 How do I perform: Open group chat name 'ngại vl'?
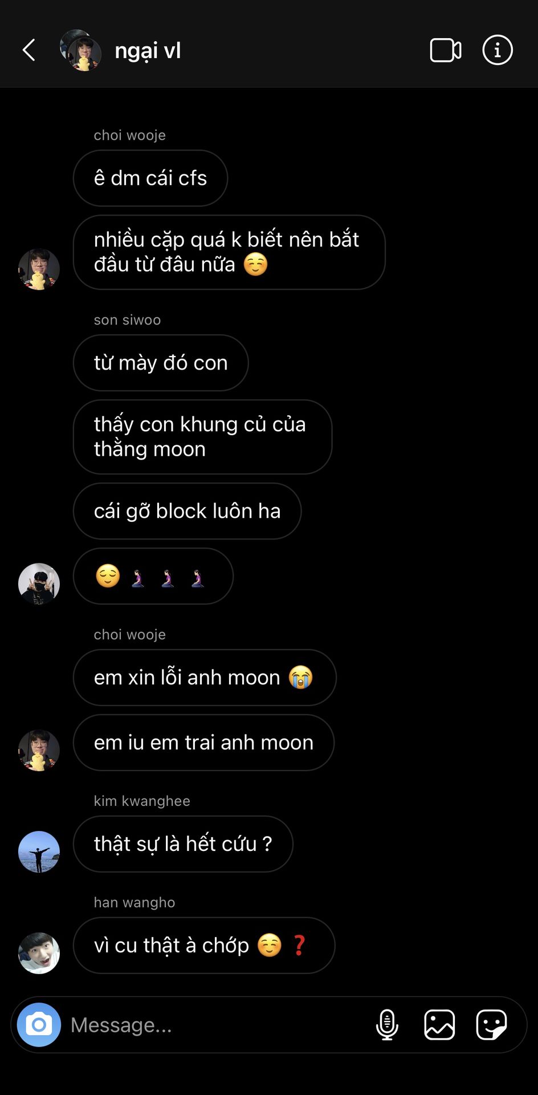coord(148,51)
